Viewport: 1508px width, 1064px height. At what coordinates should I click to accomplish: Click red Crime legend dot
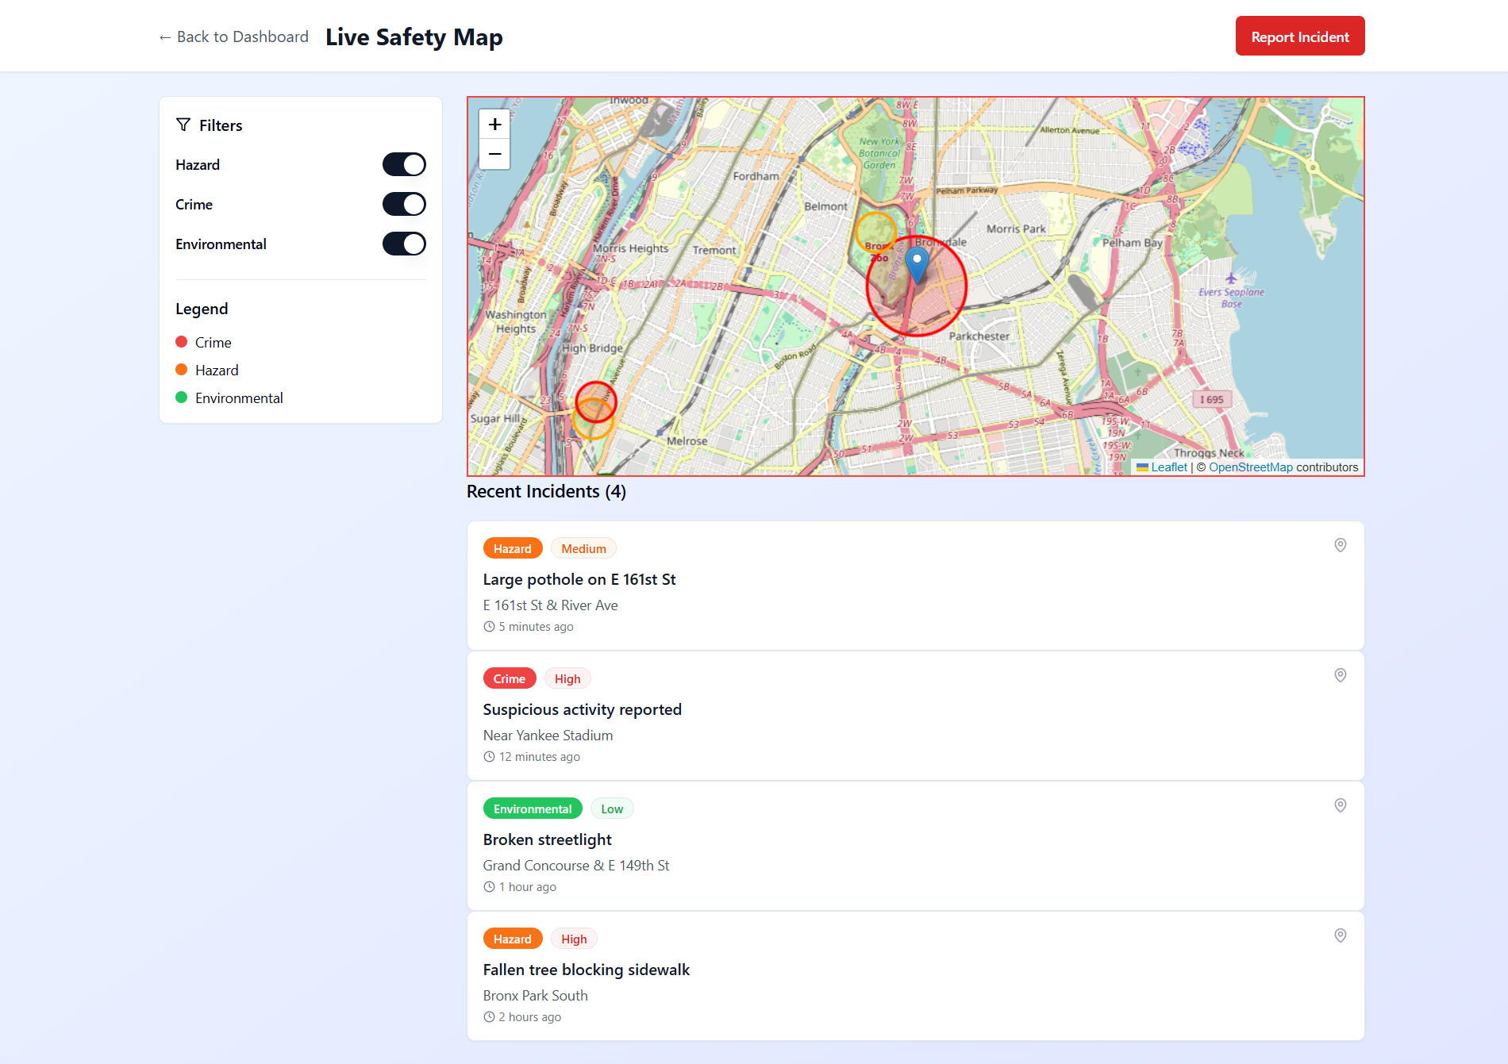[x=181, y=342]
